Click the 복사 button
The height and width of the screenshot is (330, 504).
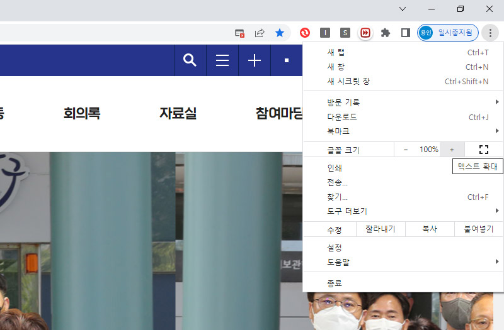pyautogui.click(x=430, y=229)
